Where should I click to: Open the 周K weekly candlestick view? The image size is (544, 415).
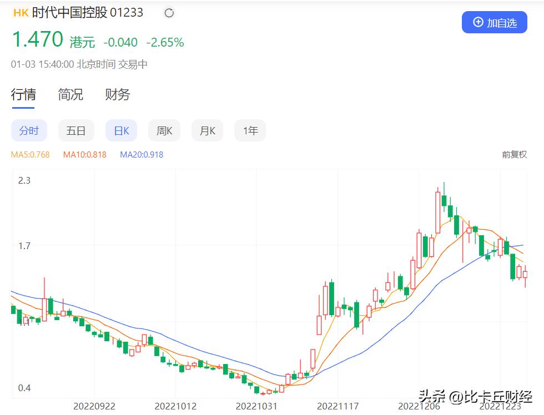[164, 130]
